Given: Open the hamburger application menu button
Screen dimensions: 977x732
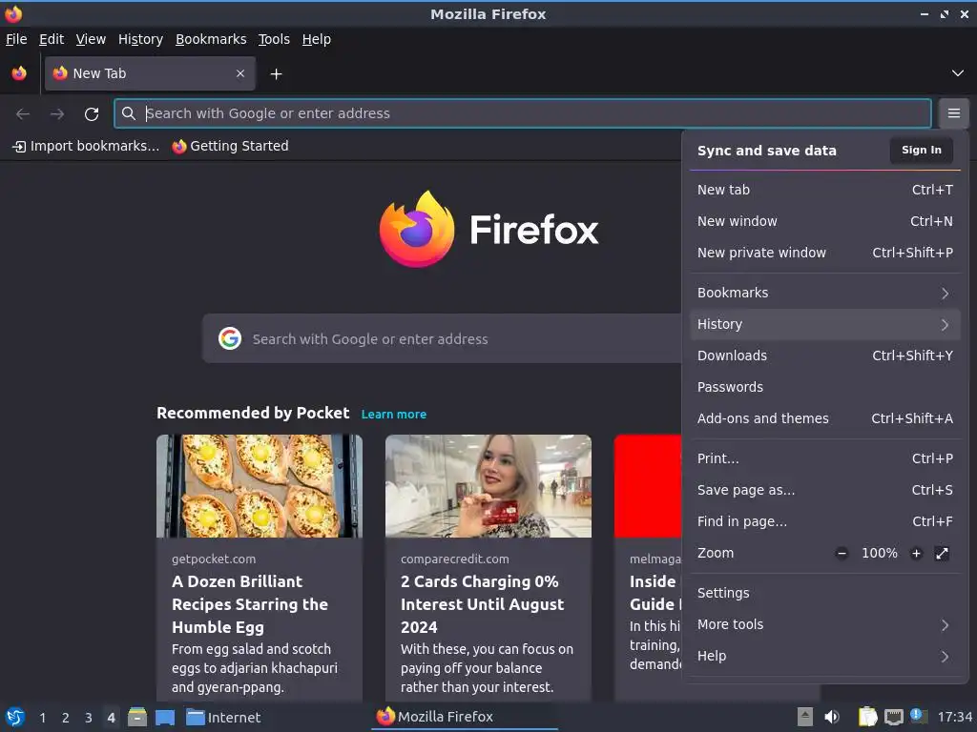Looking at the screenshot, I should point(953,113).
